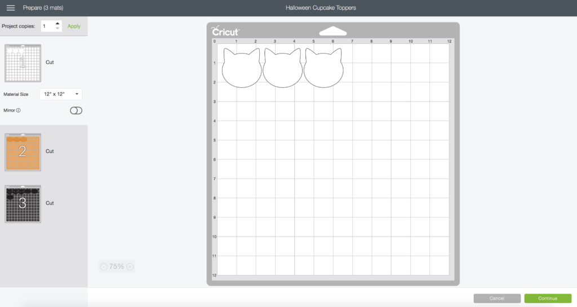Select black mat 3 thumbnail
The height and width of the screenshot is (307, 577).
23,204
